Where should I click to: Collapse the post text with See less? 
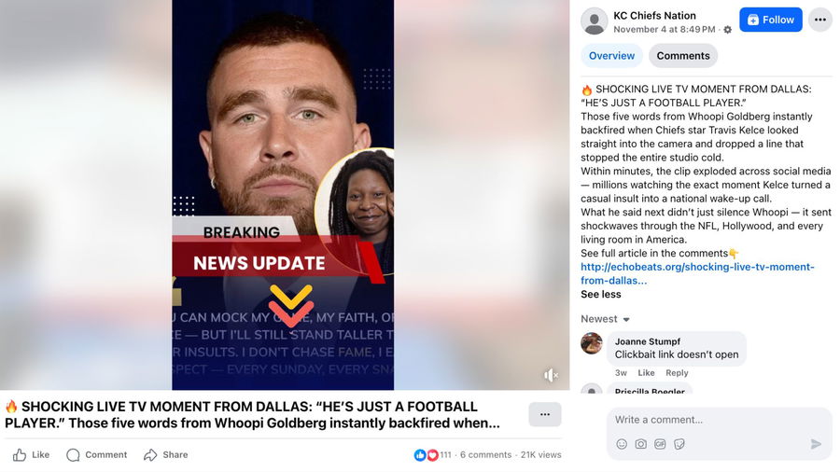pyautogui.click(x=601, y=295)
